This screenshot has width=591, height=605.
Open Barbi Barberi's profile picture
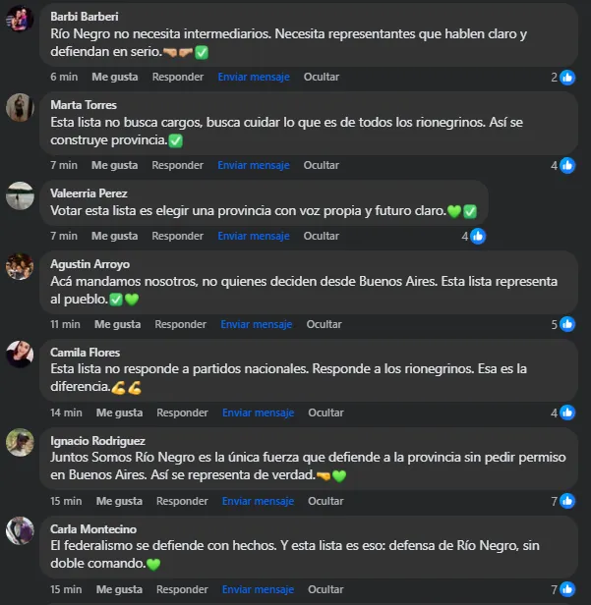tap(20, 19)
